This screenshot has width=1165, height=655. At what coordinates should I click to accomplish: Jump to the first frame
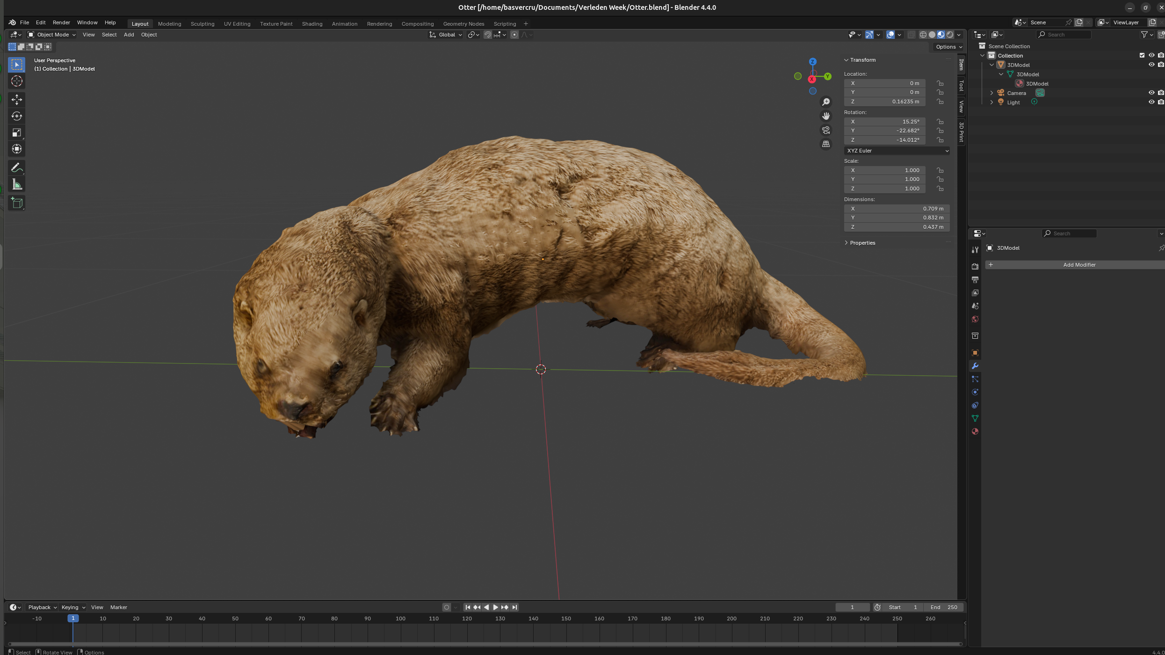tap(468, 607)
